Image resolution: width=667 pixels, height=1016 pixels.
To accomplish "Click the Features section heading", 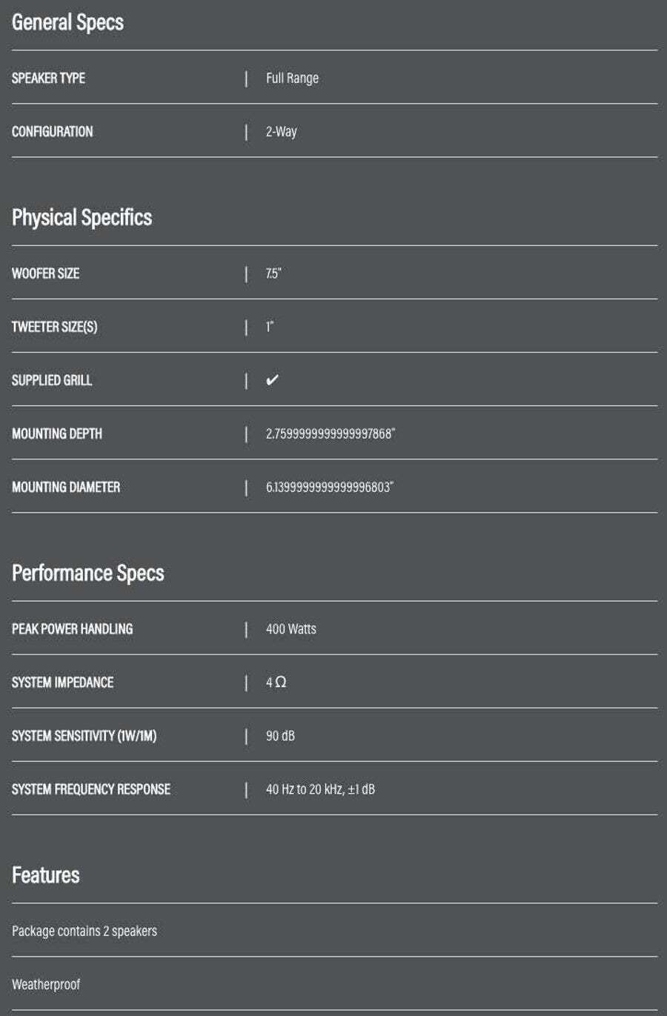I will (45, 875).
